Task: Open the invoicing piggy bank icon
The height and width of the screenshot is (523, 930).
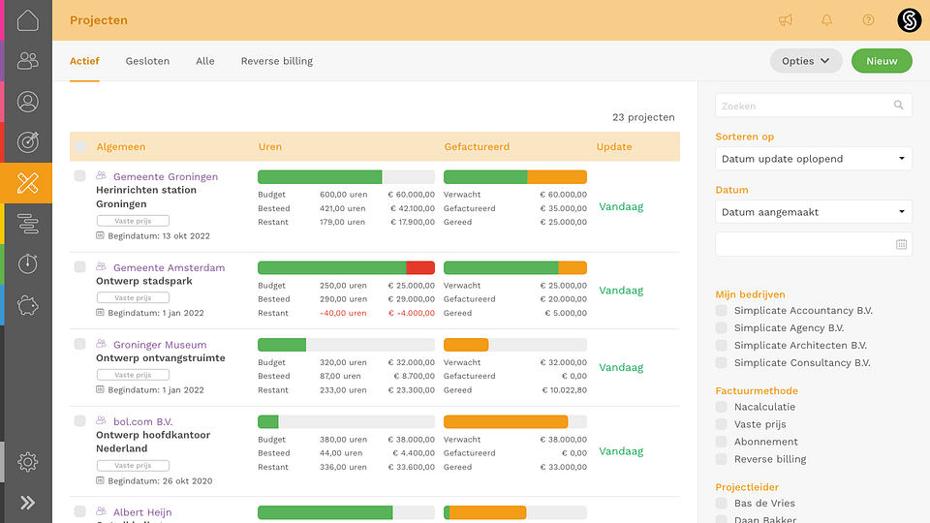Action: [x=28, y=305]
